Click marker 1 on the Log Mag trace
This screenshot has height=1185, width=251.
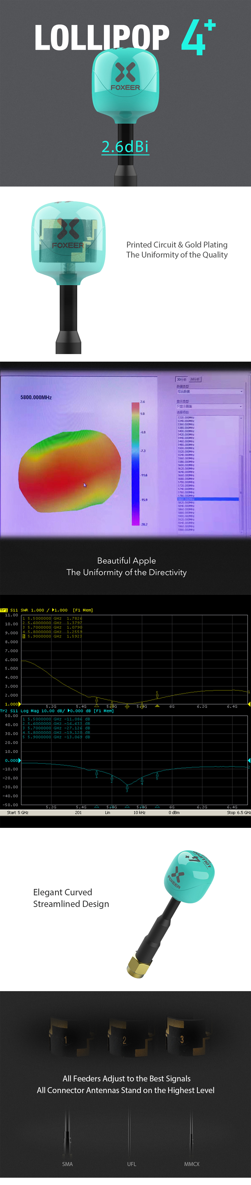click(96, 774)
